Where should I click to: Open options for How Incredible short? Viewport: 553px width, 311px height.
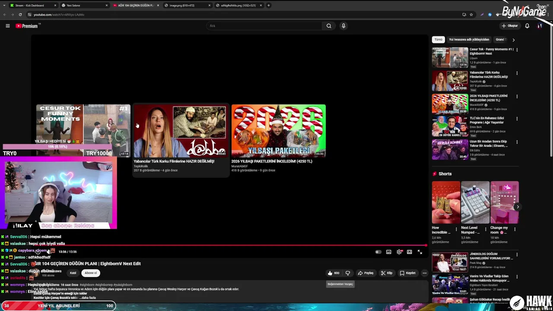point(456,229)
